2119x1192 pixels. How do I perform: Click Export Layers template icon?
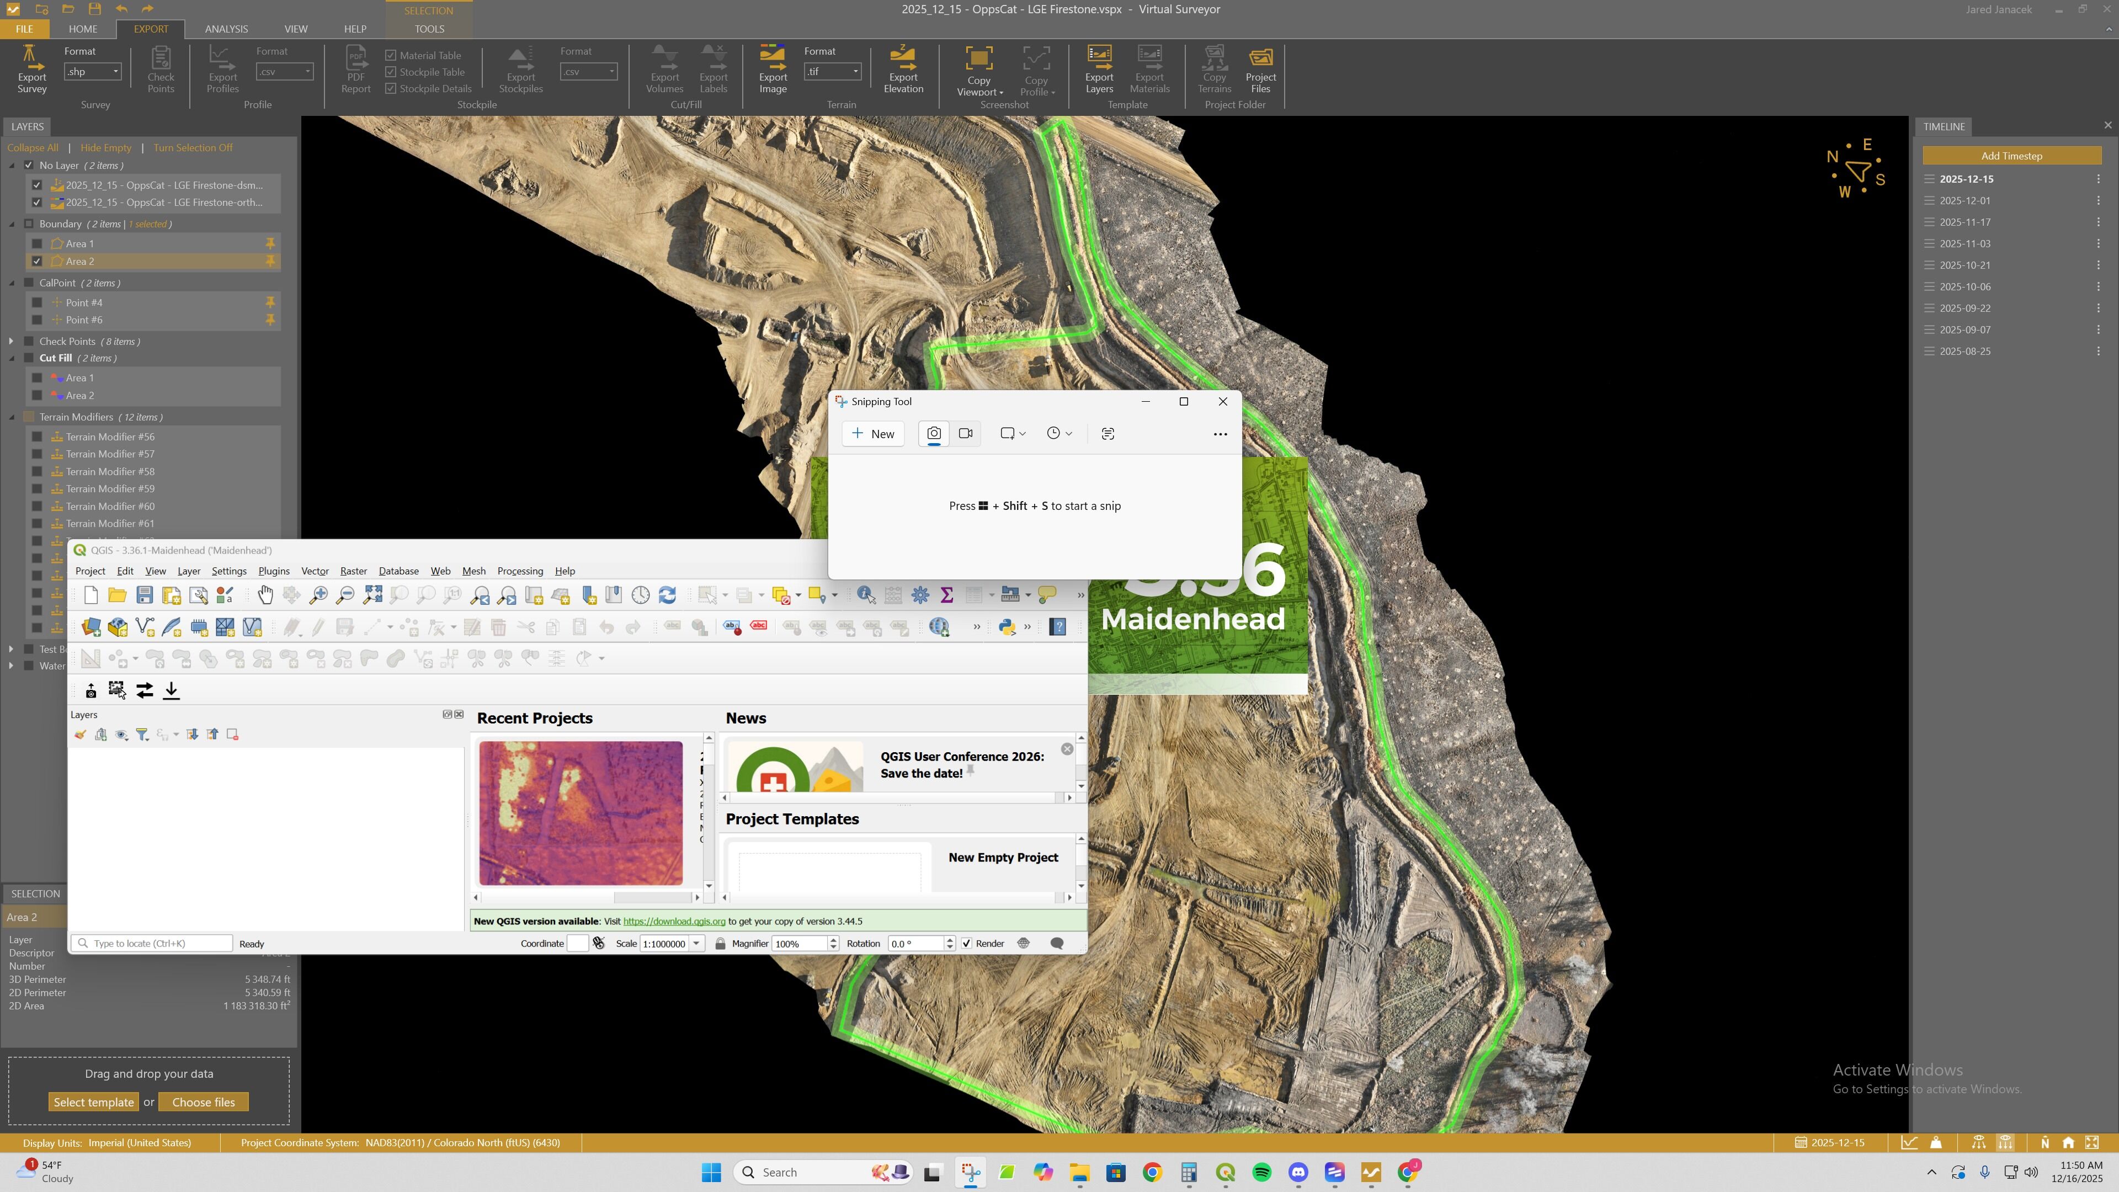coord(1099,69)
